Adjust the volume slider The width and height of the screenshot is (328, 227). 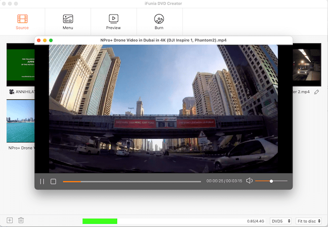coord(271,181)
